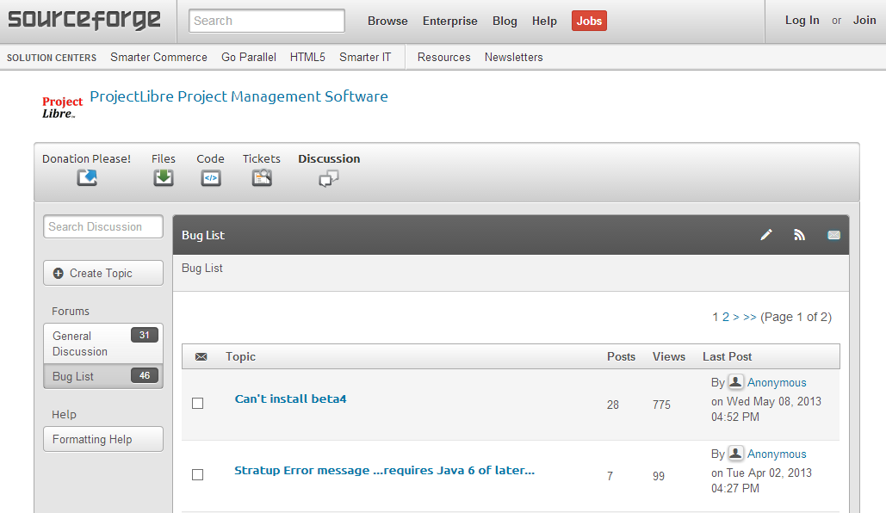
Task: Click the Donation Please icon
Action: pos(87,177)
